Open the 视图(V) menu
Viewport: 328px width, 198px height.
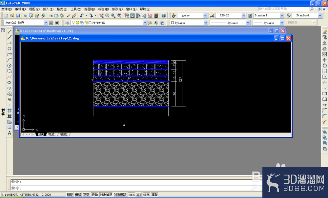point(34,9)
